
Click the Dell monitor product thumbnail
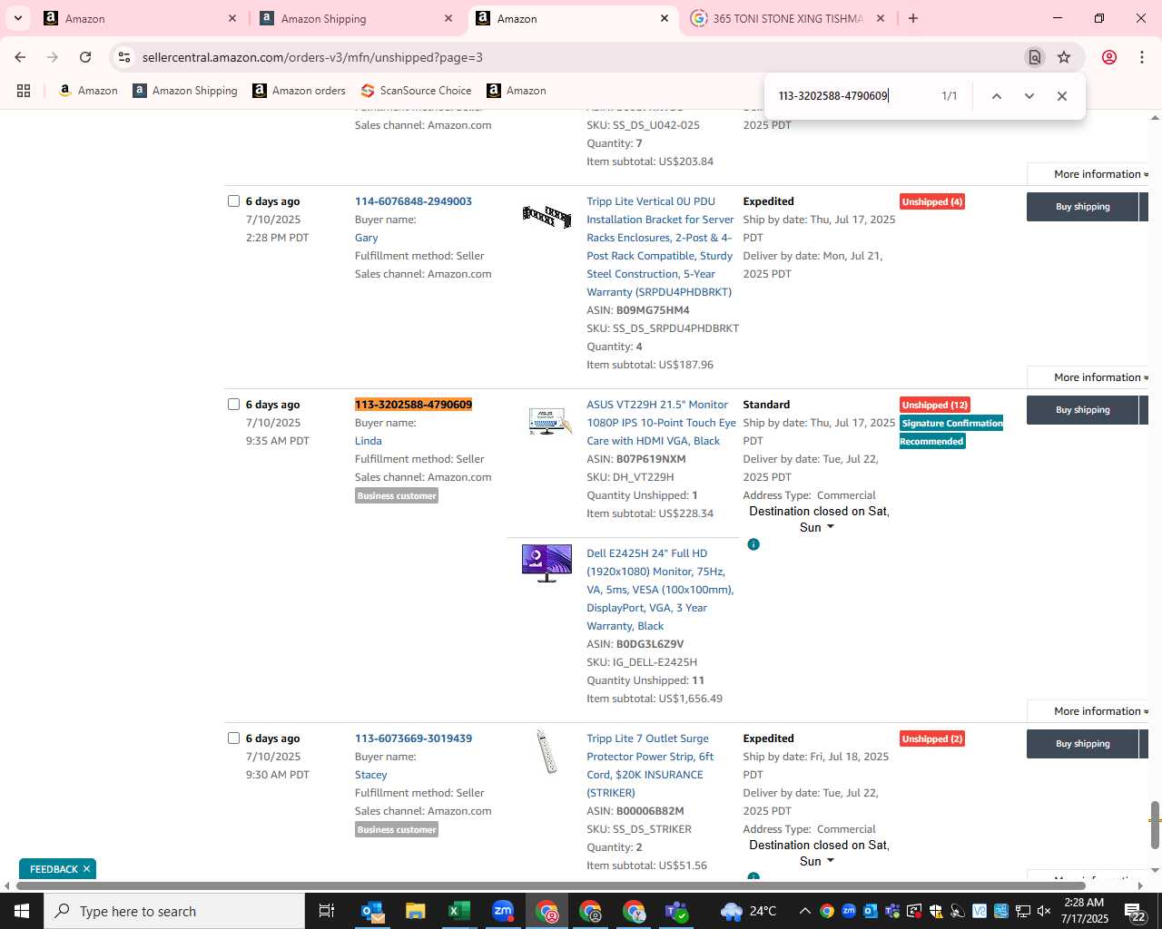coord(547,563)
